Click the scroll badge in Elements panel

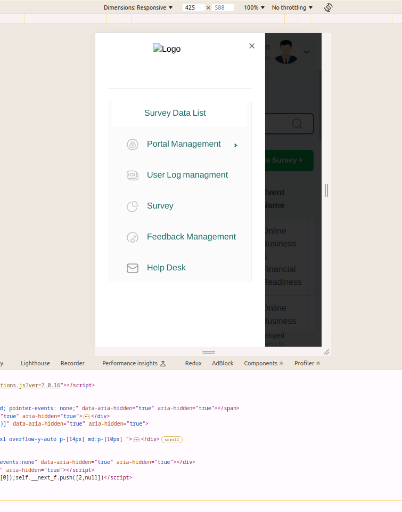172,439
